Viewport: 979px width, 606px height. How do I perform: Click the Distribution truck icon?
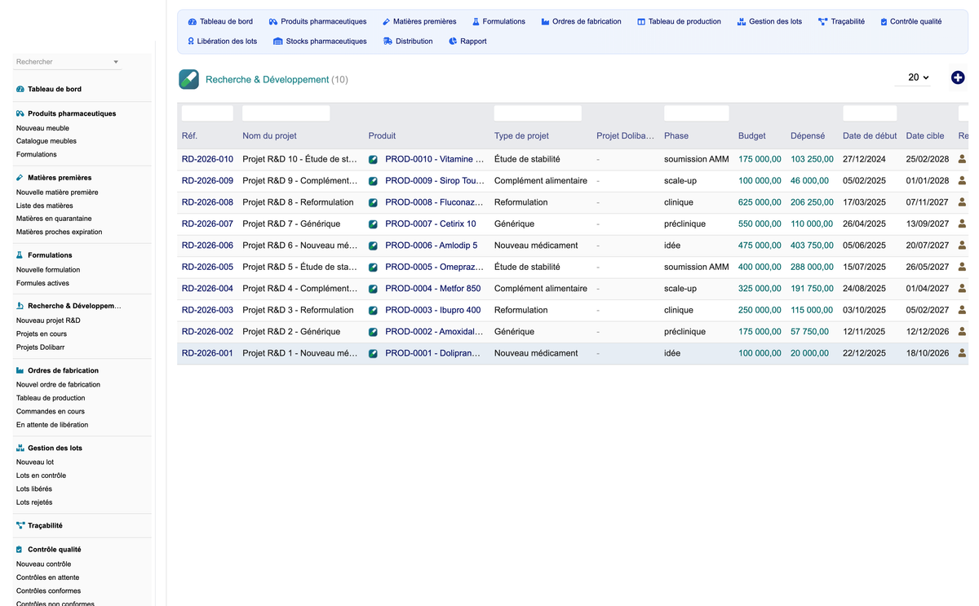pos(388,42)
